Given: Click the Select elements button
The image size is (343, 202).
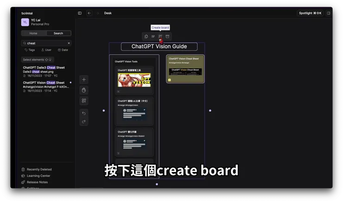Looking at the screenshot, I should click(x=38, y=59).
